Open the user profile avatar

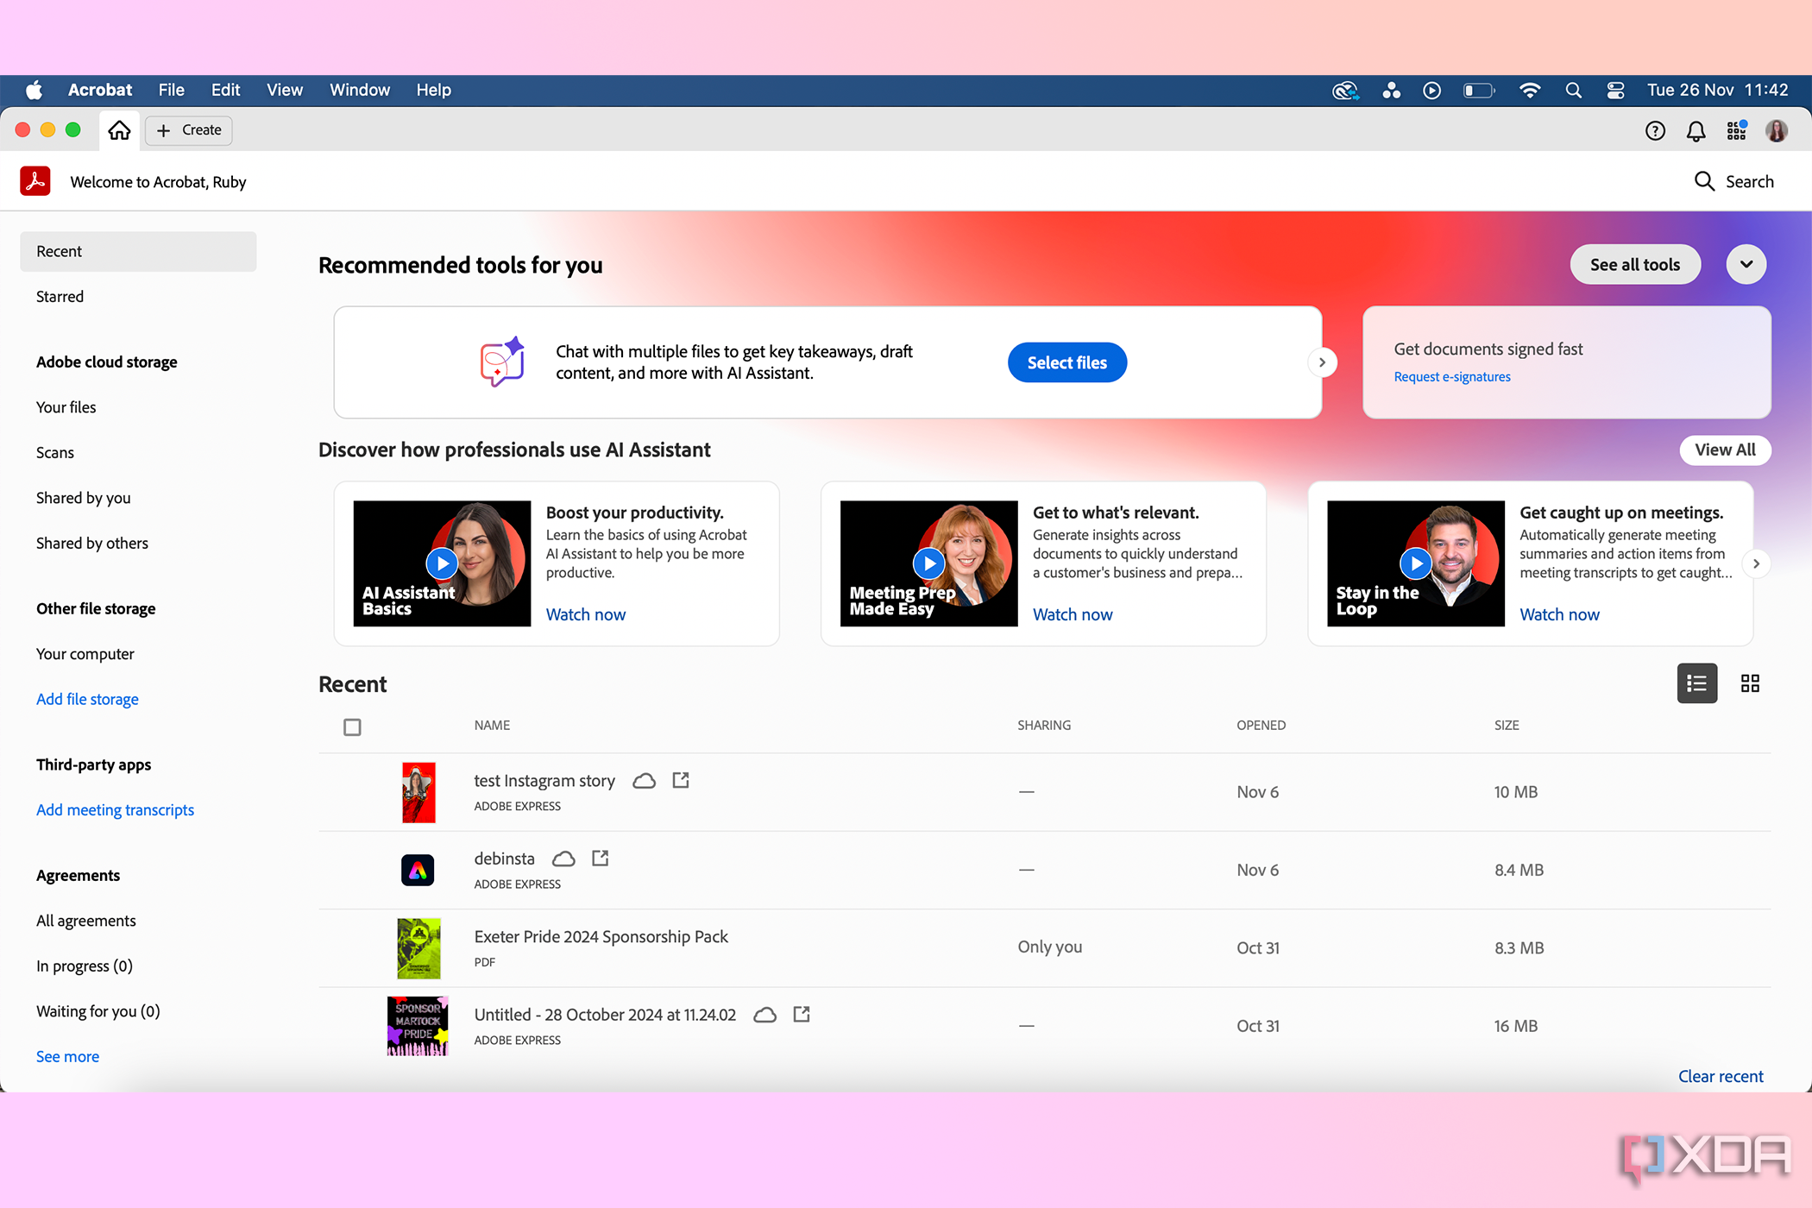point(1776,131)
